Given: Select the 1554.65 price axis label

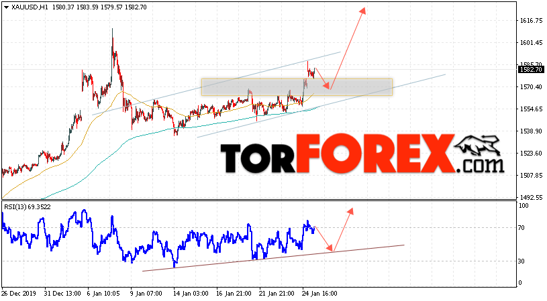Looking at the screenshot, I should (531, 109).
